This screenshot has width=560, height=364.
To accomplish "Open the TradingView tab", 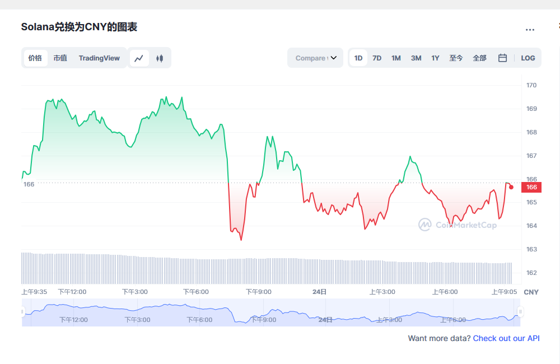I will pyautogui.click(x=99, y=58).
